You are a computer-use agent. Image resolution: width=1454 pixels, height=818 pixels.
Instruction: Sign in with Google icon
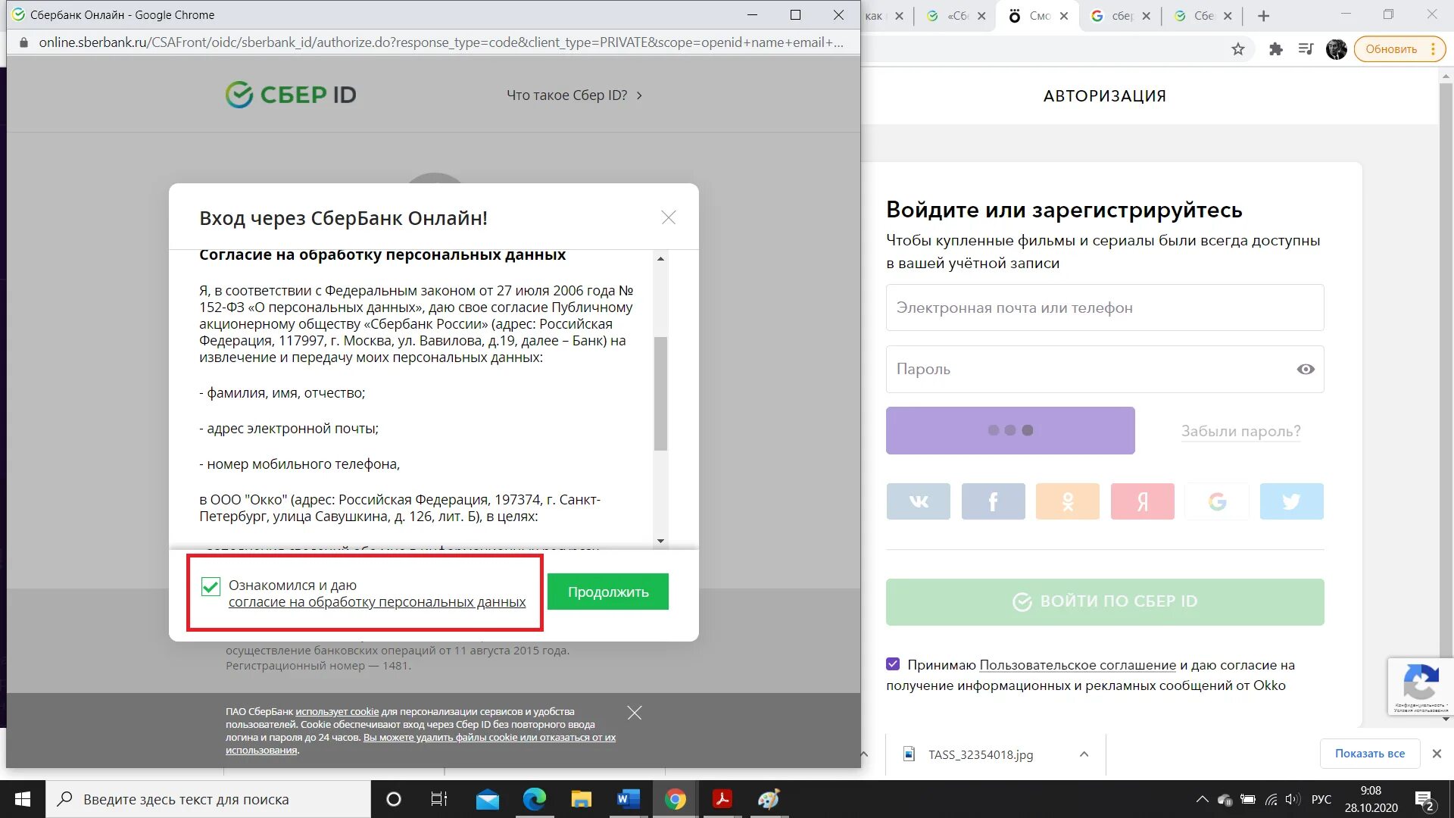1217,501
